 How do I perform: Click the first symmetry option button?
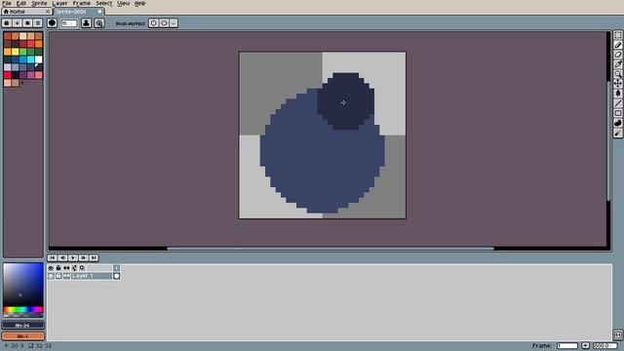[154, 23]
